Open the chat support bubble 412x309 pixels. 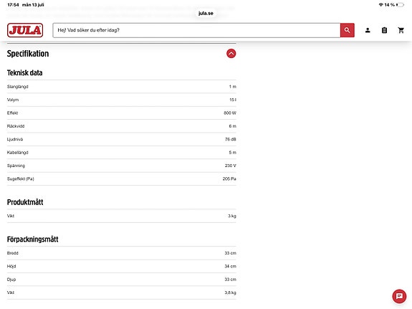399,296
